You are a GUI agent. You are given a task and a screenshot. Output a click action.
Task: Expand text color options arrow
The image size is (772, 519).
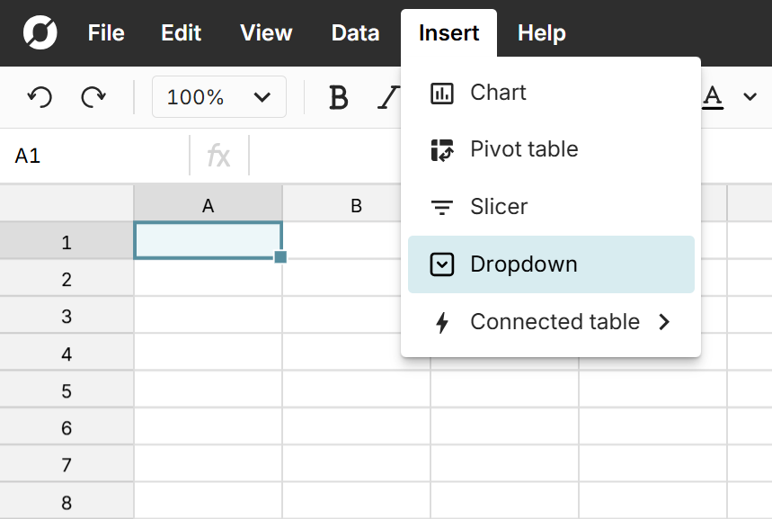[x=750, y=97]
